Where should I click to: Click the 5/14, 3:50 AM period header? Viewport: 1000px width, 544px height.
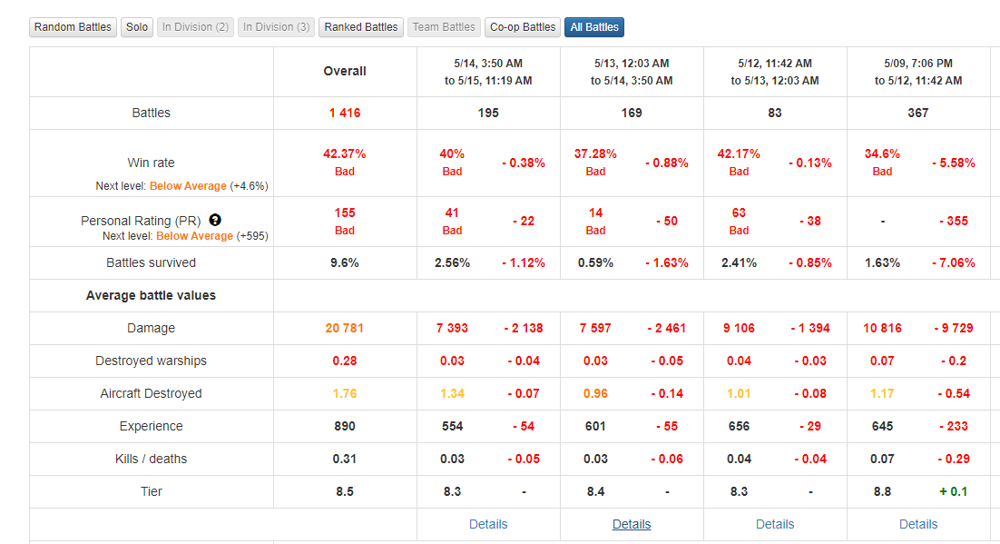coord(488,64)
